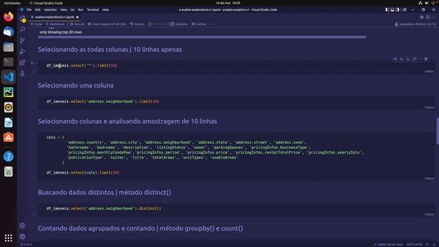Open Terminal from the dock
Viewport: 439px width, 247px height.
pos(8,62)
